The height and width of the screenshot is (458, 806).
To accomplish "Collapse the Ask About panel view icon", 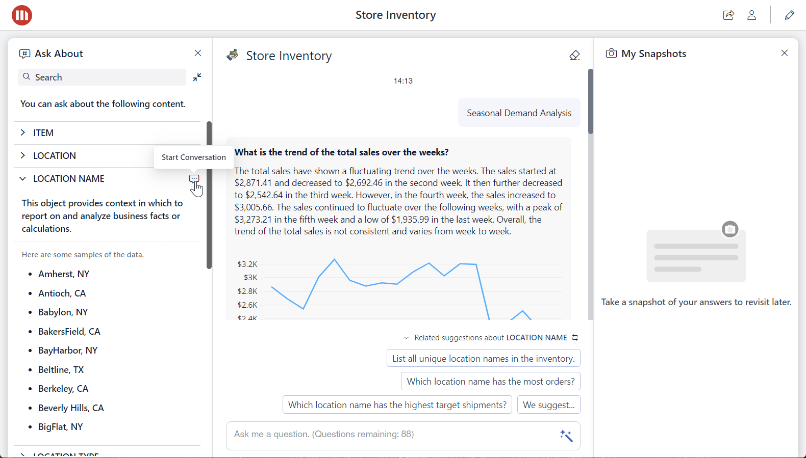I will coord(197,77).
